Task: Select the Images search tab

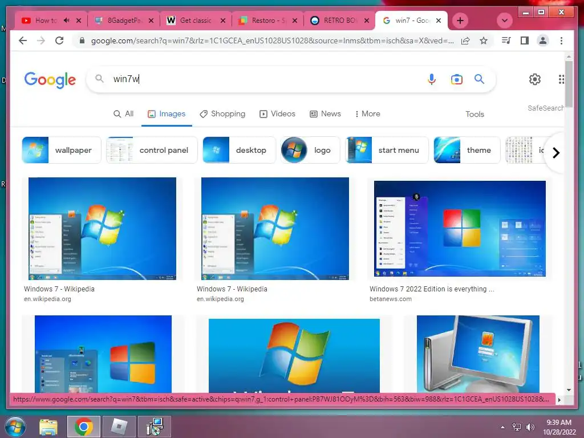Action: pos(167,113)
